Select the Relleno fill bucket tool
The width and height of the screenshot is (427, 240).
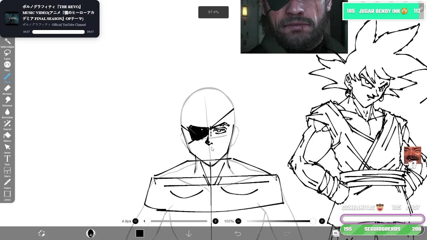point(7,137)
